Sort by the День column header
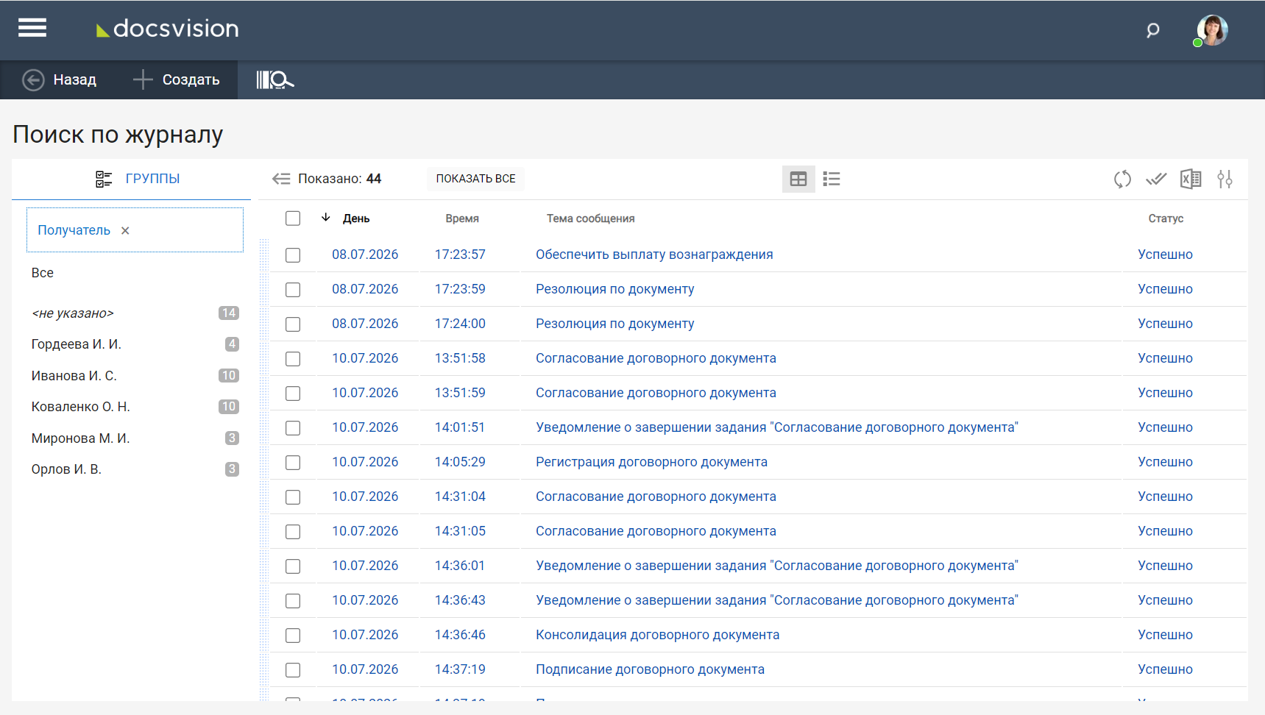This screenshot has width=1265, height=715. 356,218
